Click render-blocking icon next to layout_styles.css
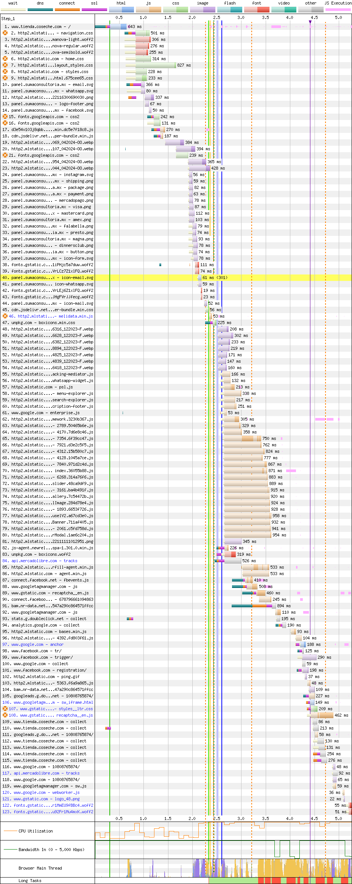 [5, 65]
